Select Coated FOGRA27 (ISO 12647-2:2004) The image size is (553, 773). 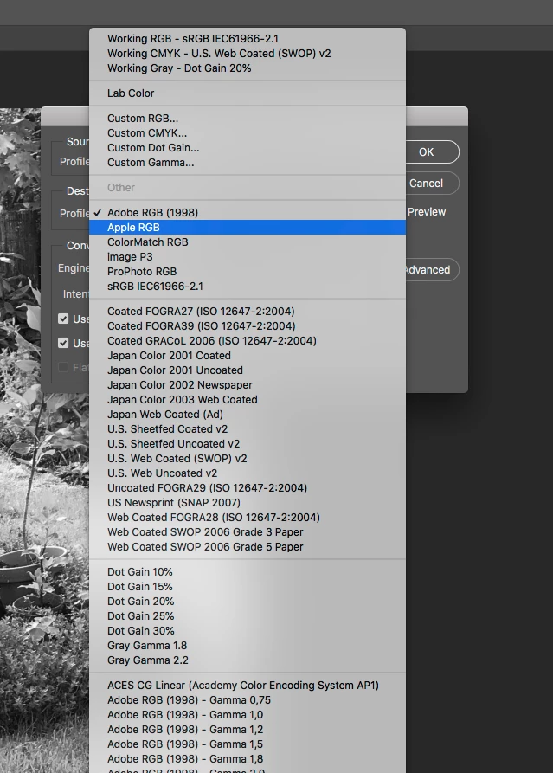point(248,312)
